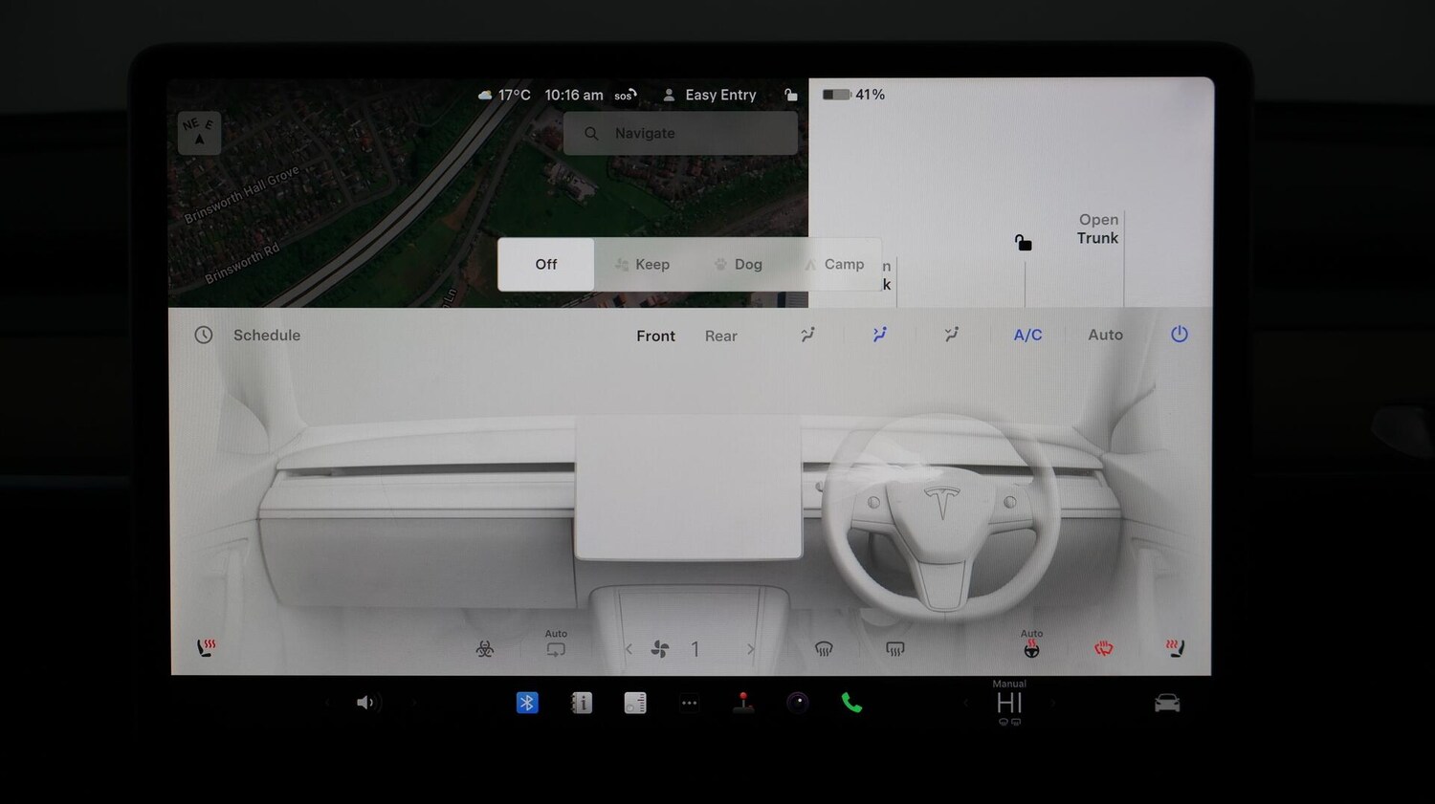The height and width of the screenshot is (804, 1435).
Task: Activate the front windshield defroster
Action: (824, 648)
